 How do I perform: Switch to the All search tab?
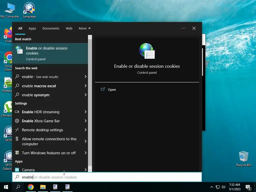[20, 28]
